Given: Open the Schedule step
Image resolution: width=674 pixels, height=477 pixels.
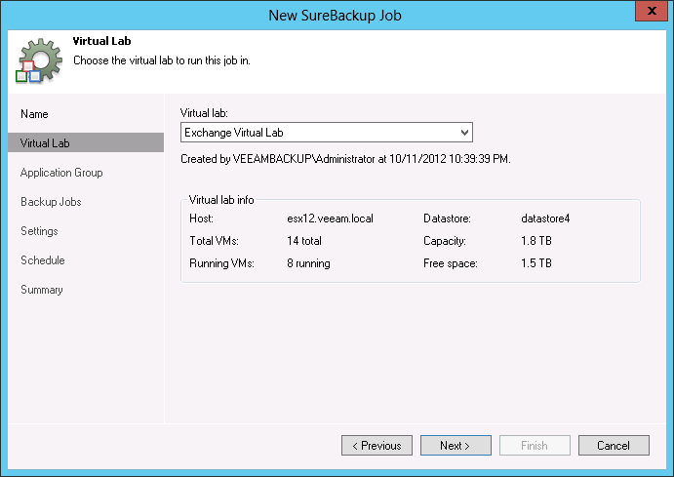Looking at the screenshot, I should pyautogui.click(x=43, y=260).
